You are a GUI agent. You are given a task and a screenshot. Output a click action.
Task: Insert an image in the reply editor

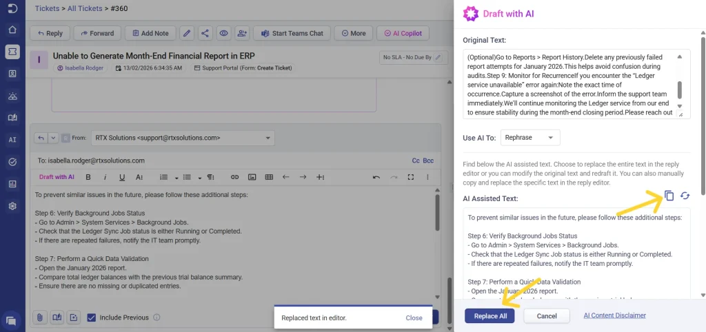[x=252, y=177]
